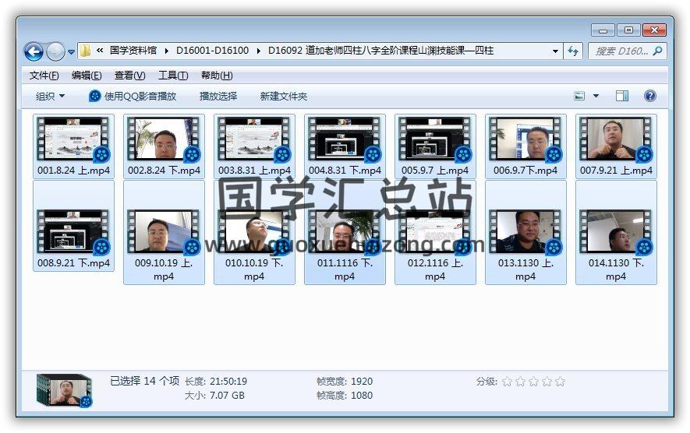Select video 008.9.21 下.mp4

pyautogui.click(x=73, y=226)
